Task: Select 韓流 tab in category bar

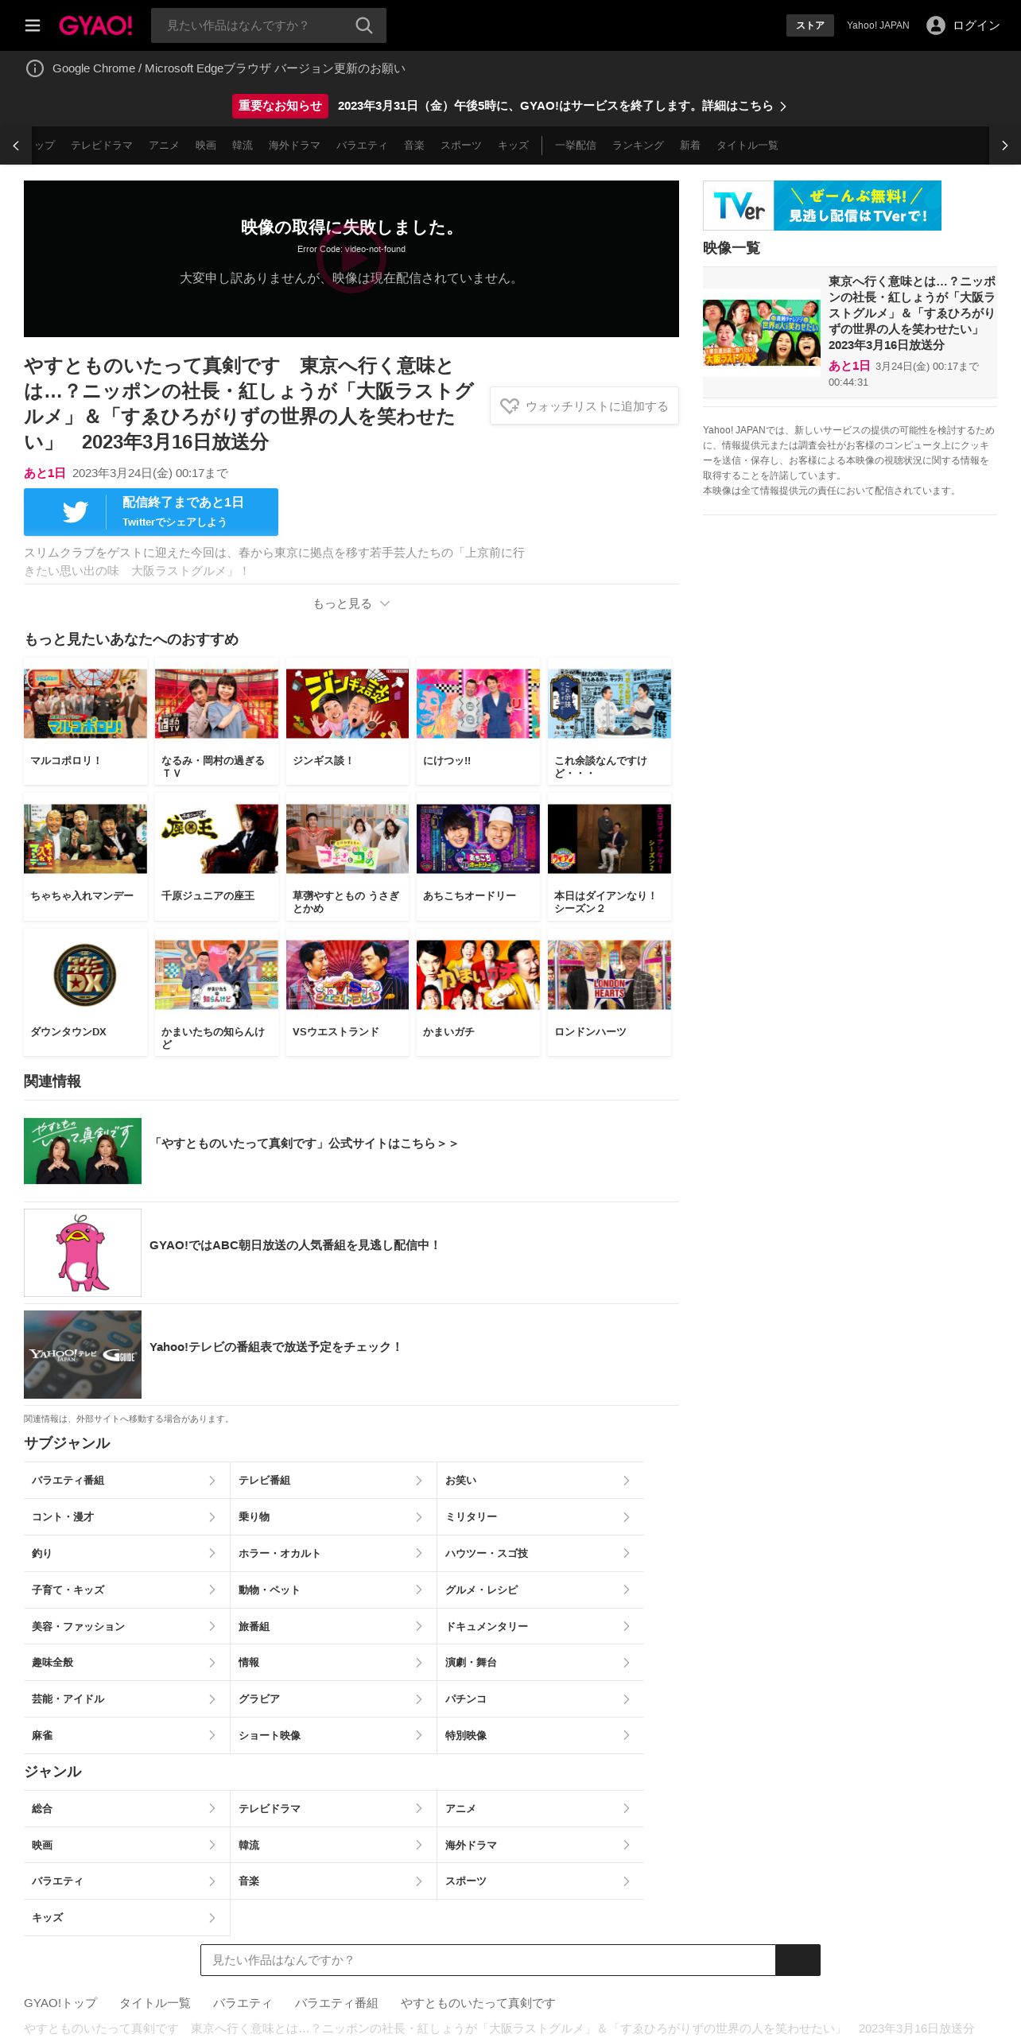Action: pos(243,146)
